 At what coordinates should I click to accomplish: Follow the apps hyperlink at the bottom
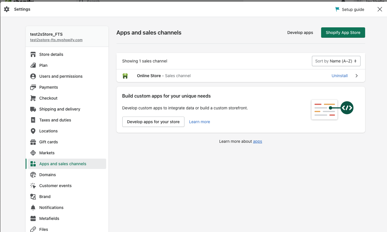(x=258, y=141)
